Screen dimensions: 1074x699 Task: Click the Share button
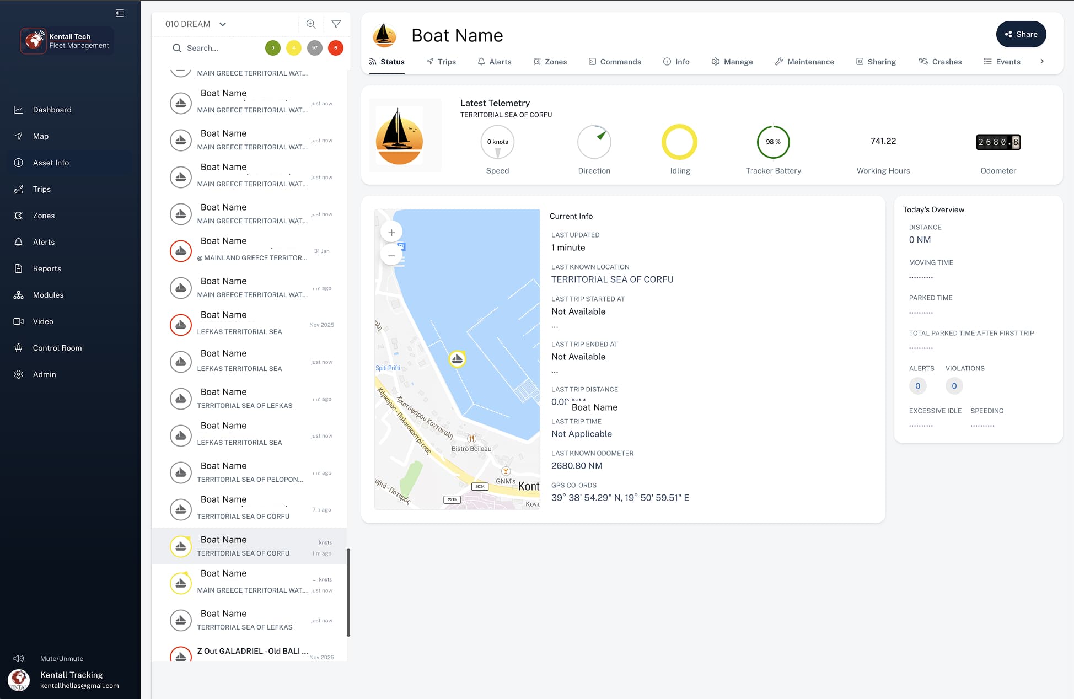1021,34
